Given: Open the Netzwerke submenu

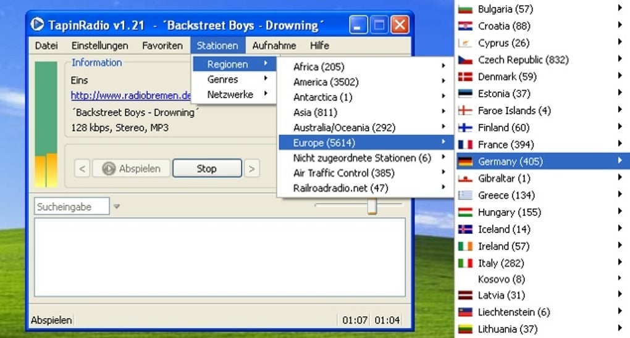Looking at the screenshot, I should tap(234, 95).
